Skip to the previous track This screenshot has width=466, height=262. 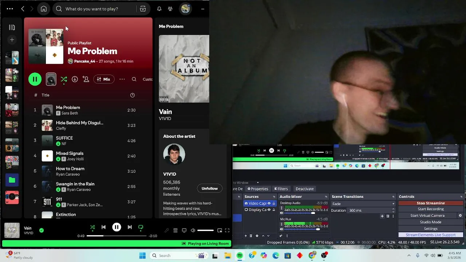coord(103,227)
